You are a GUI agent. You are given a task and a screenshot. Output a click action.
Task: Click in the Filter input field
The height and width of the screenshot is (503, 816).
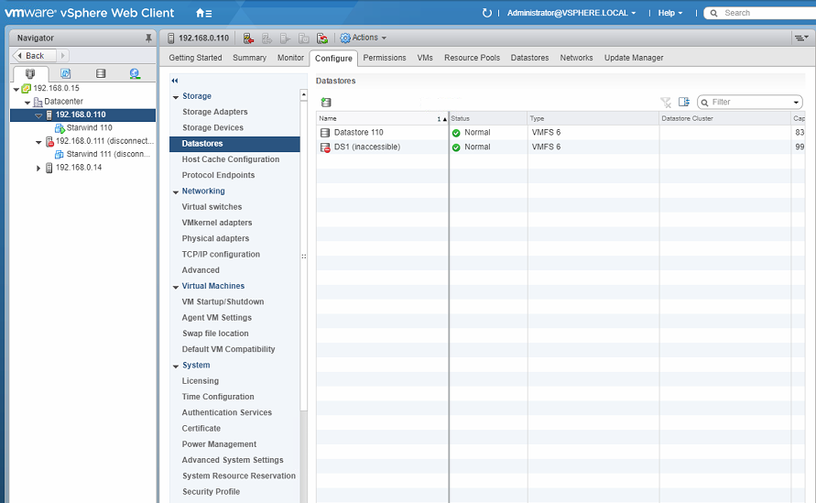(750, 102)
